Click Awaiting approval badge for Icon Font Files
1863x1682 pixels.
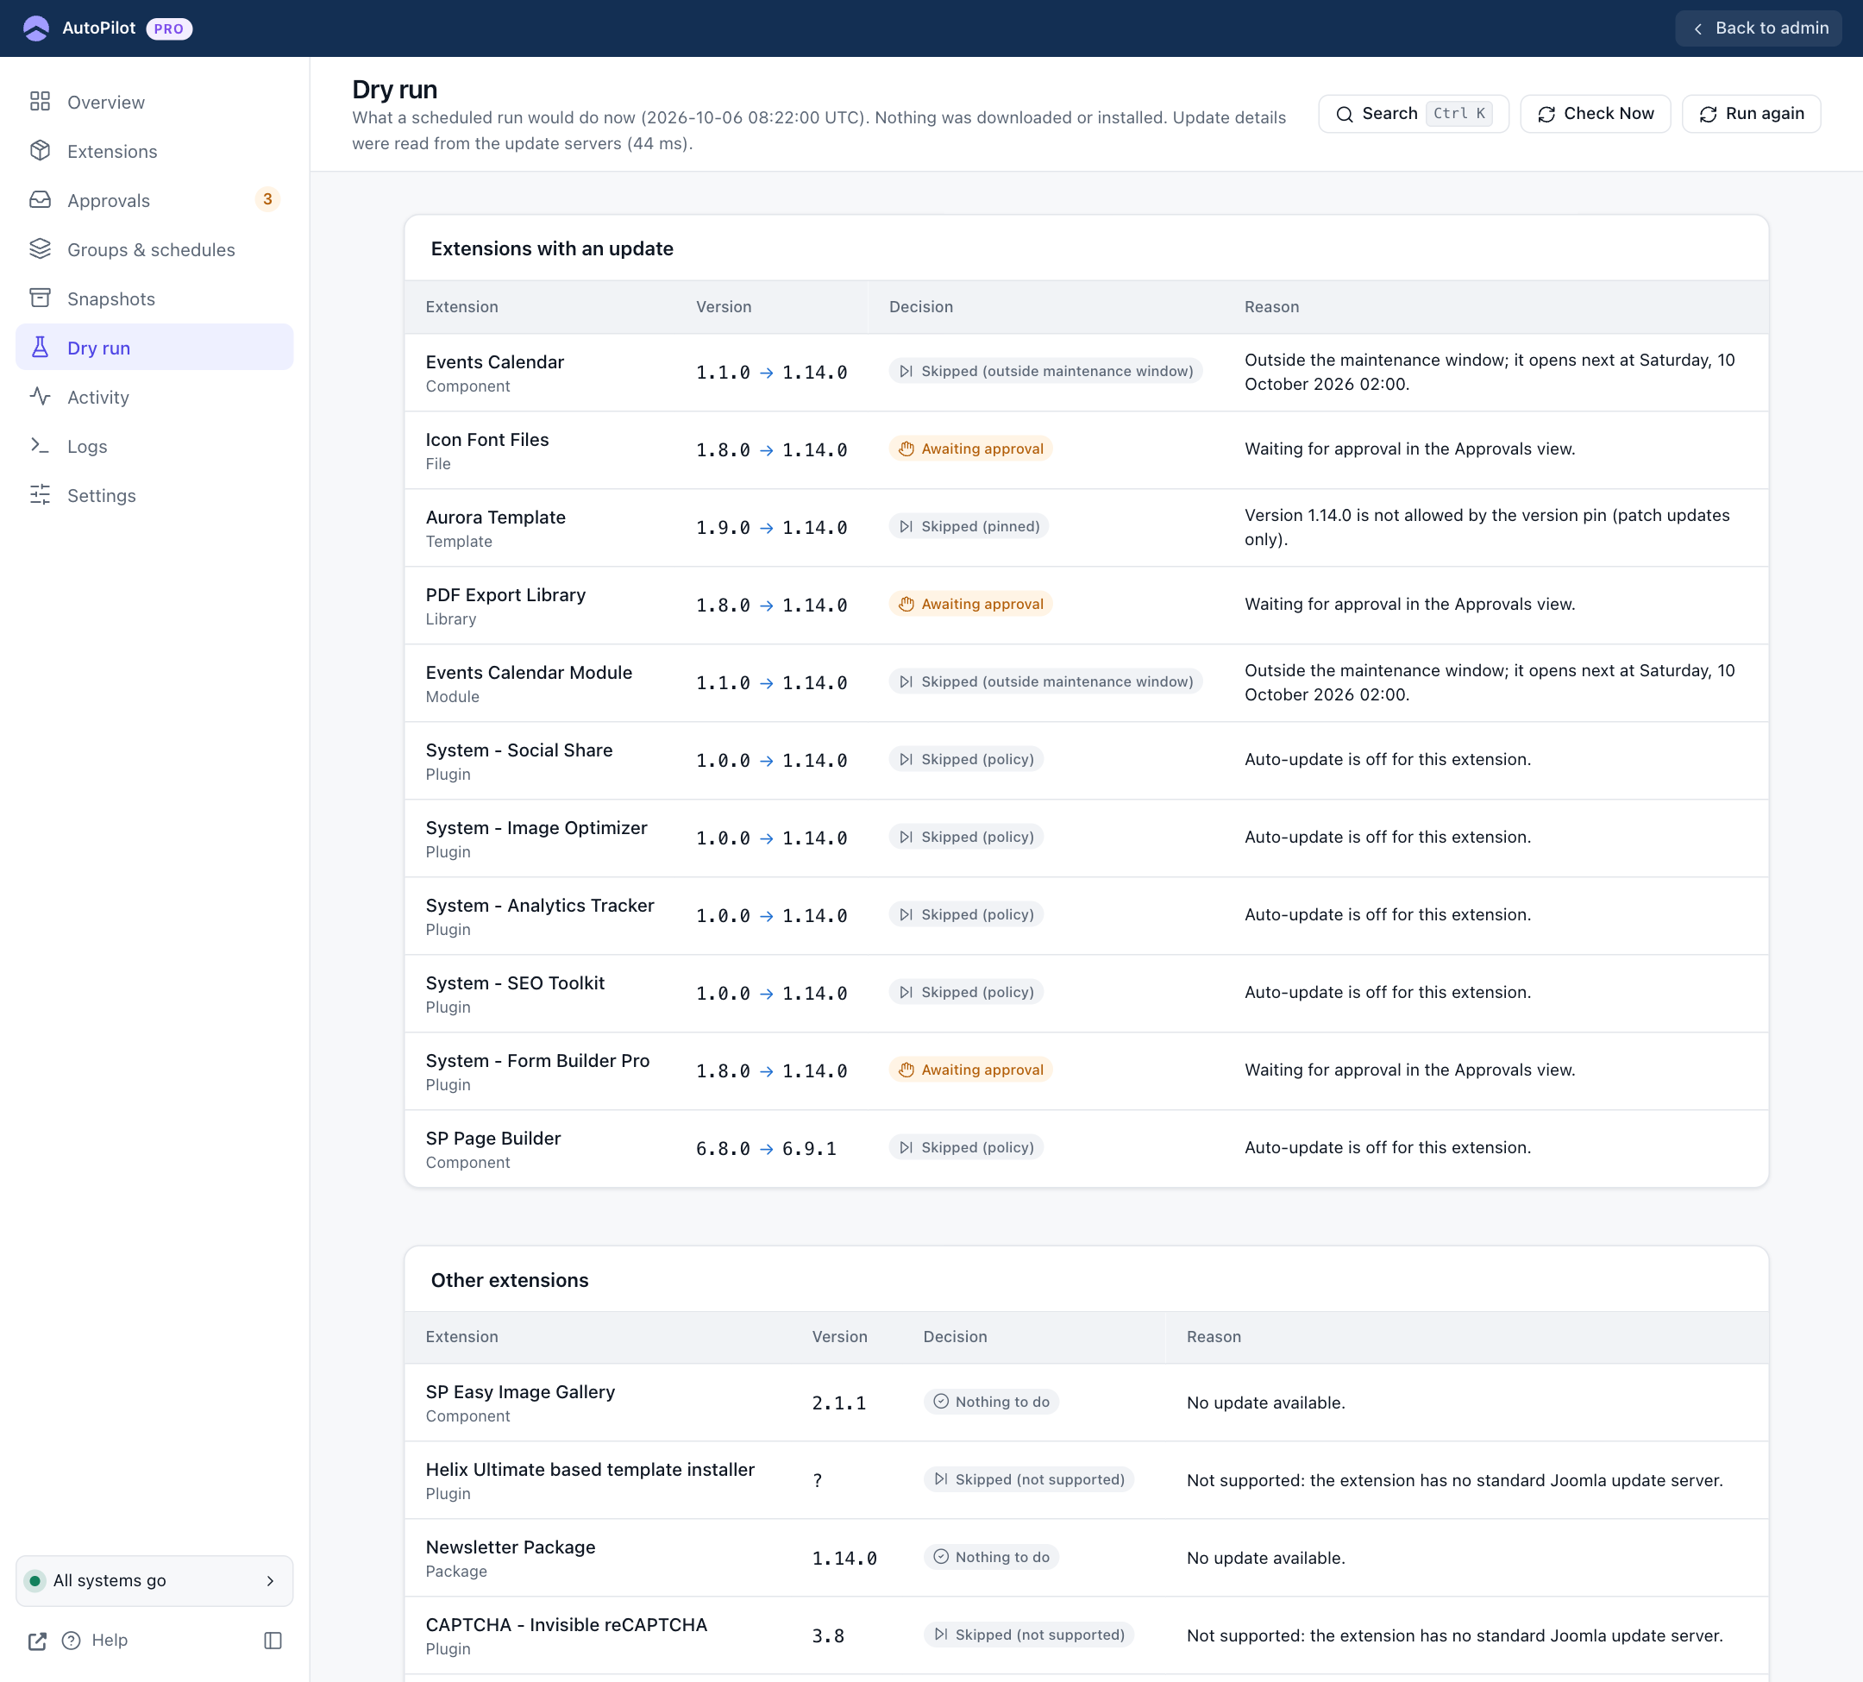pos(970,449)
